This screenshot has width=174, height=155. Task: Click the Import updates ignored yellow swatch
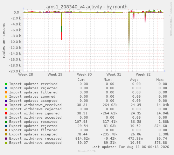click(6, 97)
